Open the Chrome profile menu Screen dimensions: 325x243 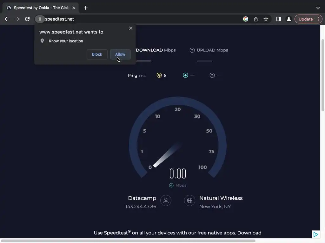click(289, 19)
